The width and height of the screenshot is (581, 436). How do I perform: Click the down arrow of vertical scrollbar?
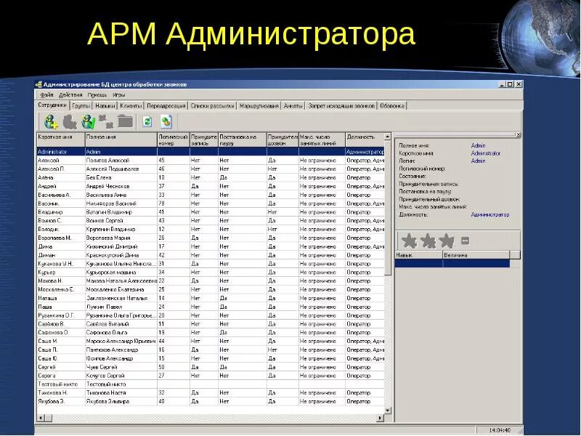pos(388,410)
